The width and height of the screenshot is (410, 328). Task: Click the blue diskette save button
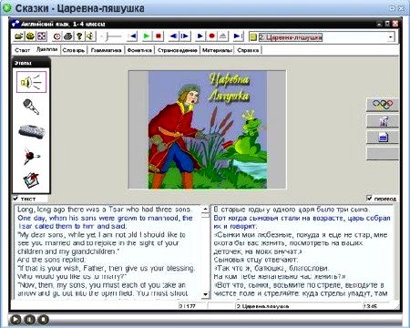[x=383, y=138]
